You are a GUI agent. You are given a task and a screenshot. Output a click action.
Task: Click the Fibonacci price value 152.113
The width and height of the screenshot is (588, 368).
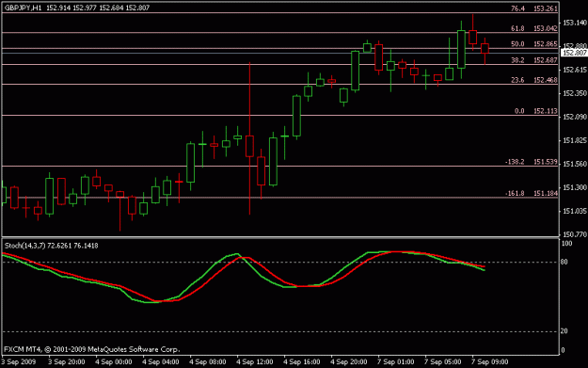click(x=546, y=111)
